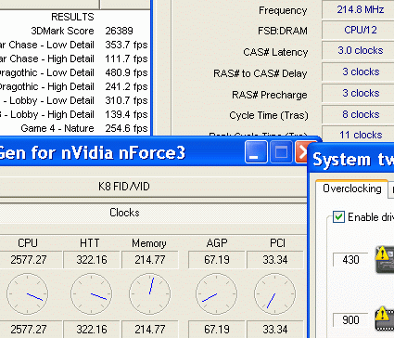Click the clock field showing 430
Screen dimensions: 394x338
350,259
